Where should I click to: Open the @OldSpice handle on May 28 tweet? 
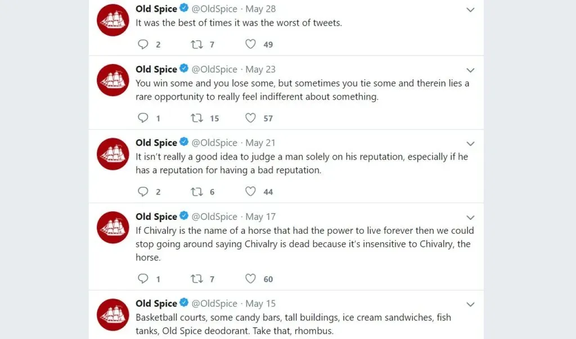pyautogui.click(x=214, y=9)
